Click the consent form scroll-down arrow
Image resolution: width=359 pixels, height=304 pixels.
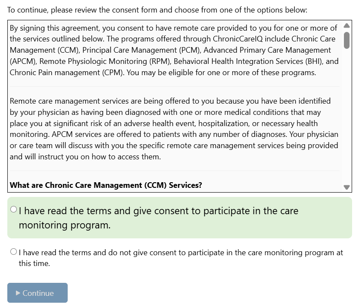347,187
